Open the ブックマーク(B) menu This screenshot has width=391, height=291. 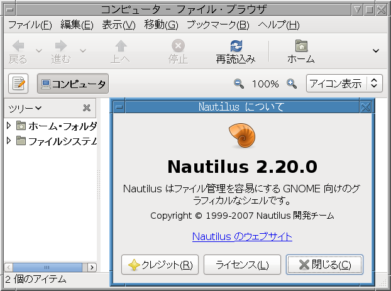[218, 25]
